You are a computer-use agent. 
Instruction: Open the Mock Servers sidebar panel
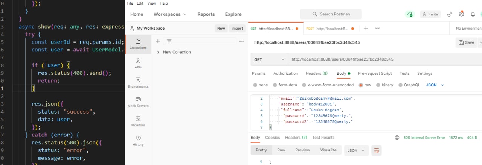(138, 102)
